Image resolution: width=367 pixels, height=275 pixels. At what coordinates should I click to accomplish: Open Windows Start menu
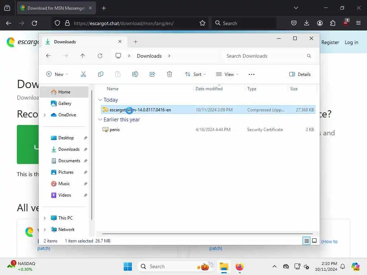pos(128,266)
